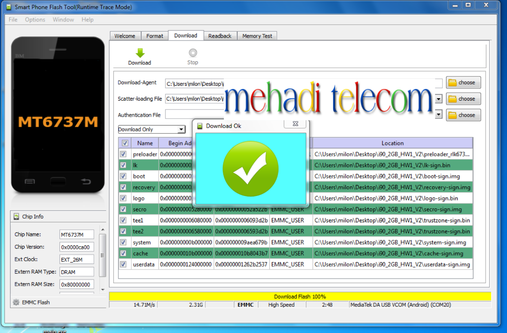Open the File menu
This screenshot has width=507, height=333.
coord(13,20)
